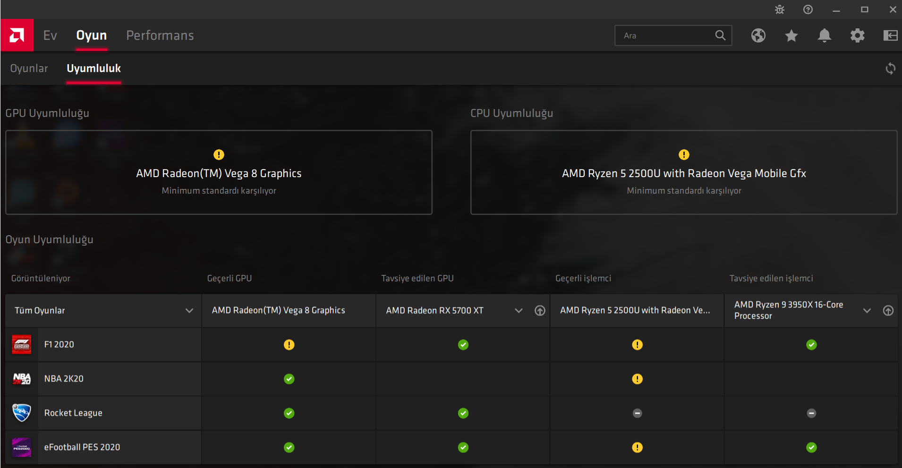Click the Rocket League game name
Viewport: 902px width, 468px height.
tap(73, 413)
